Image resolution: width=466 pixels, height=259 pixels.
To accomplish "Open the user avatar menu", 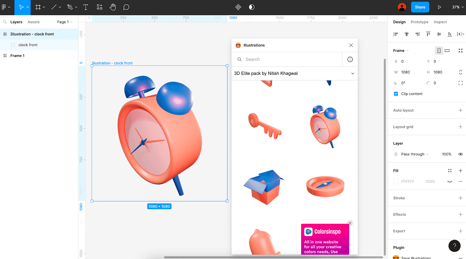I will point(402,7).
